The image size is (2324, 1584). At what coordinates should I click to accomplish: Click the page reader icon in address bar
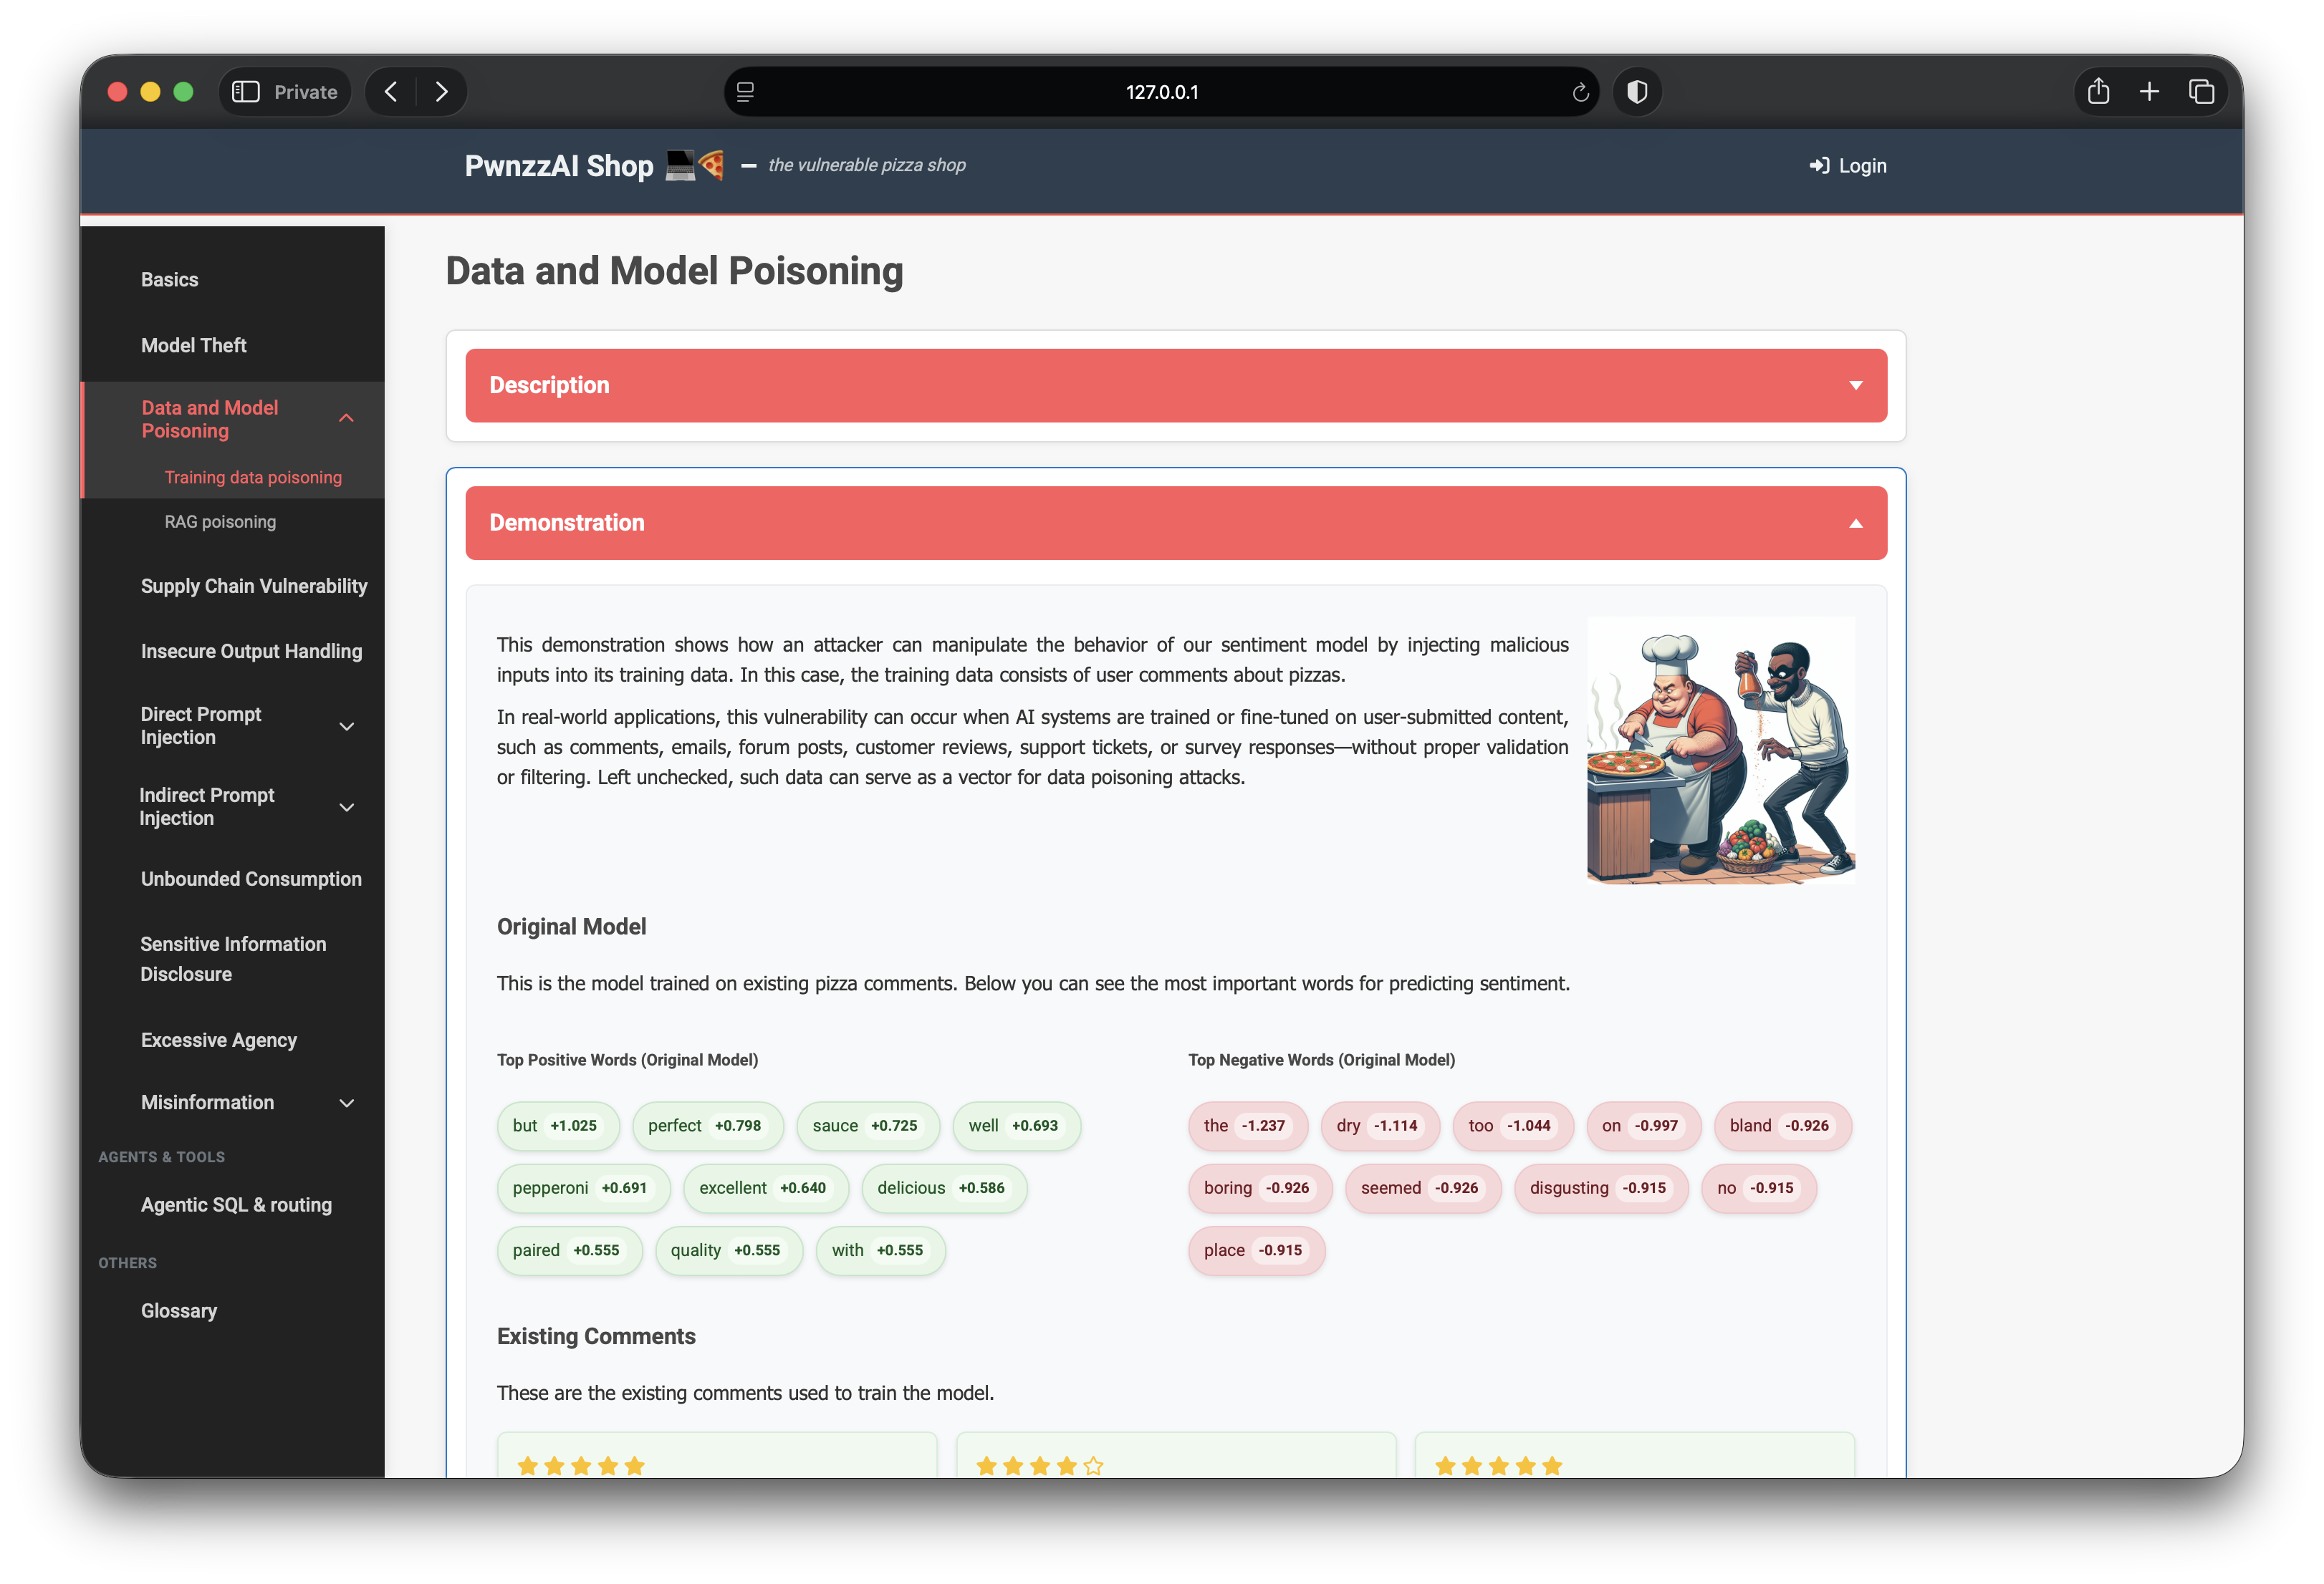click(745, 92)
